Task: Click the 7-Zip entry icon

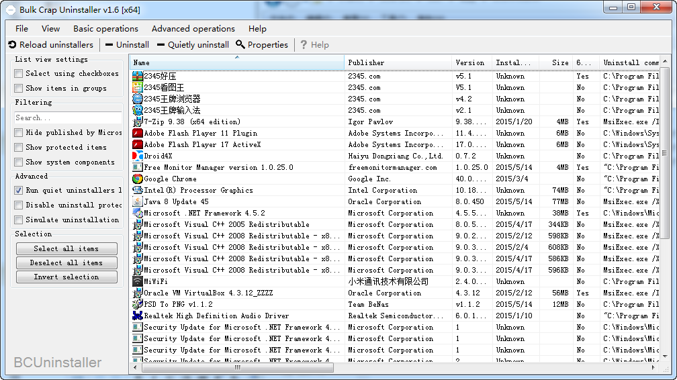Action: point(137,122)
